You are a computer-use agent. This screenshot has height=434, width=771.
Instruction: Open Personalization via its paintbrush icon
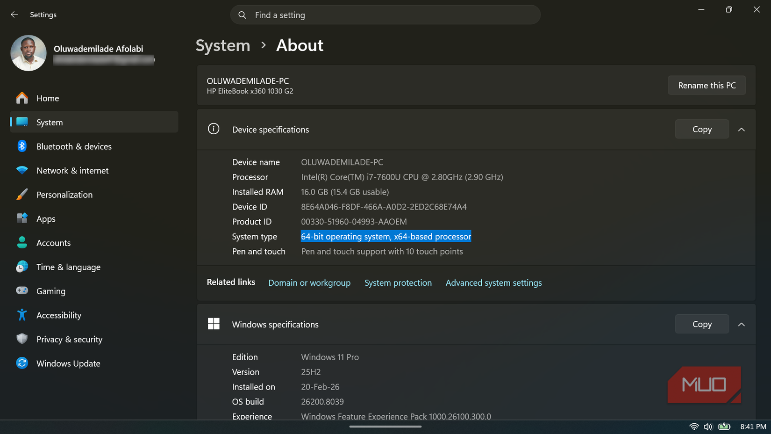pyautogui.click(x=22, y=195)
